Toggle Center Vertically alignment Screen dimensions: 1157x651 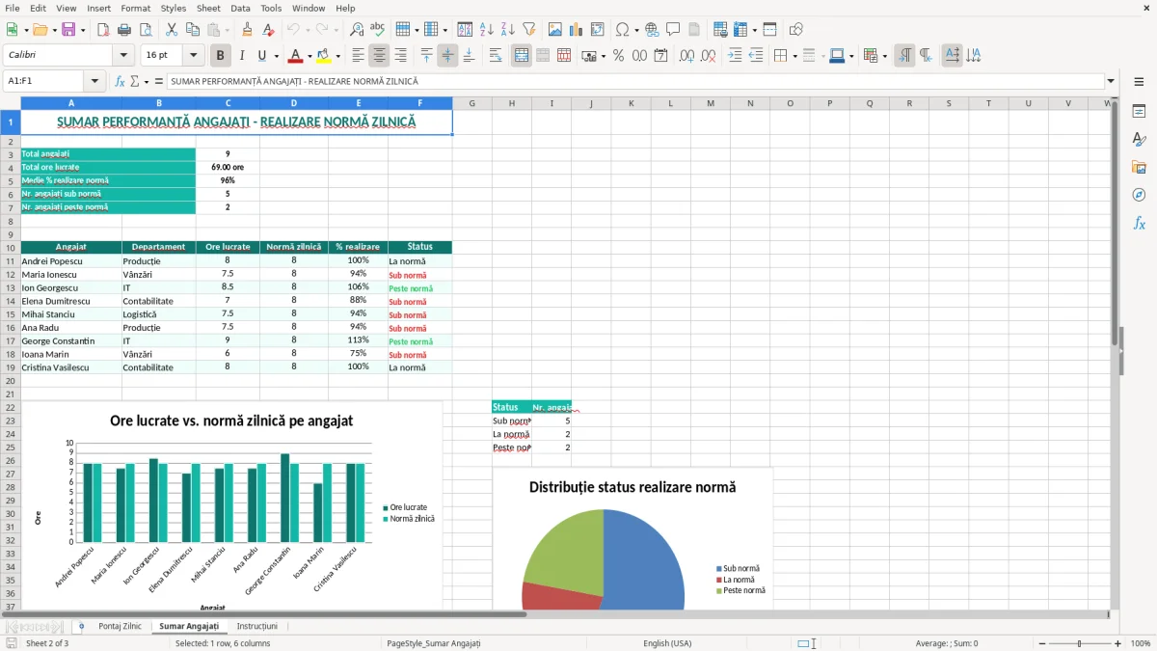click(x=447, y=56)
